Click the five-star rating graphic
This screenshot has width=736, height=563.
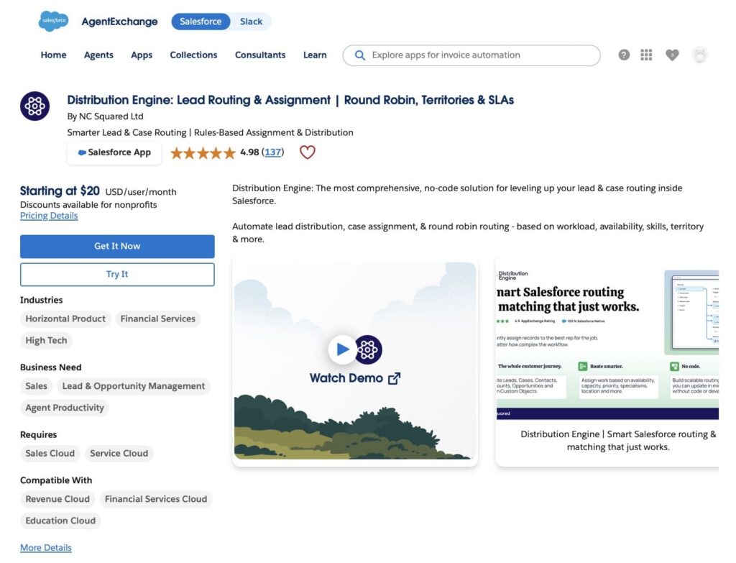tap(203, 152)
